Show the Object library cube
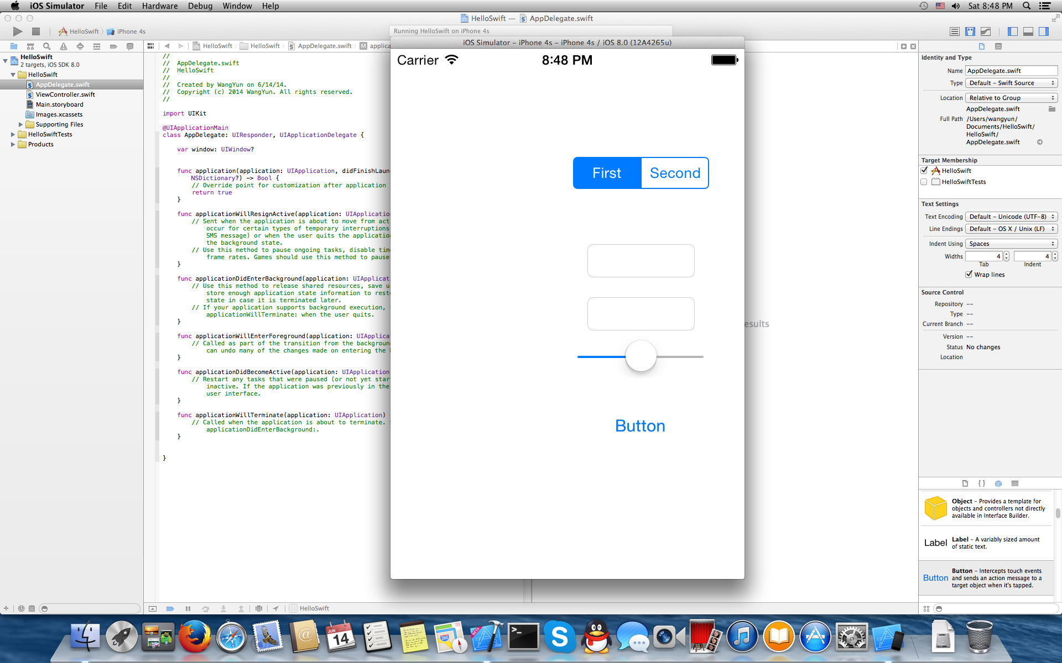The height and width of the screenshot is (663, 1062). [x=998, y=483]
